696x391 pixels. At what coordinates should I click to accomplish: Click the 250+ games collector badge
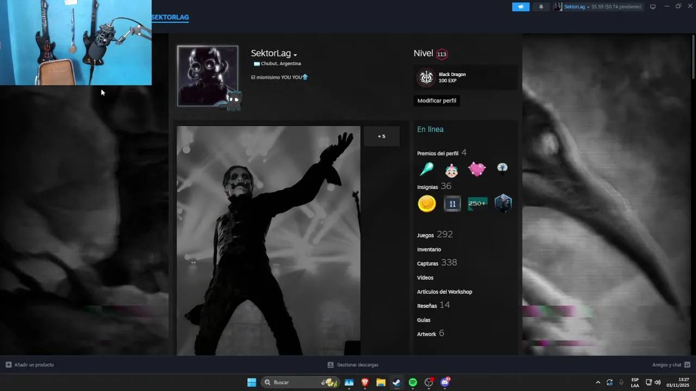coord(477,204)
